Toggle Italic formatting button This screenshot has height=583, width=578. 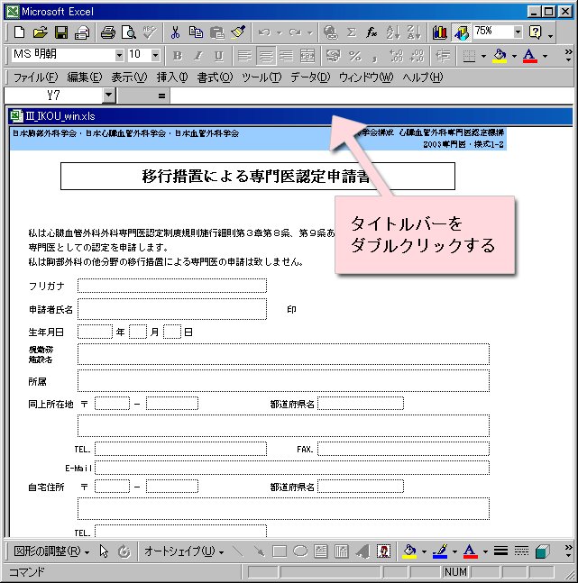coord(197,56)
